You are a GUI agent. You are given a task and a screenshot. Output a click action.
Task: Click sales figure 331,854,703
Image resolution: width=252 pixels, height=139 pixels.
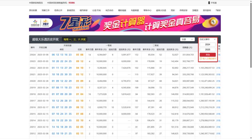(x=188, y=55)
